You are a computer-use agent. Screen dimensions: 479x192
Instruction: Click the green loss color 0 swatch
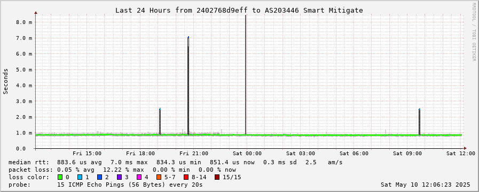60,177
